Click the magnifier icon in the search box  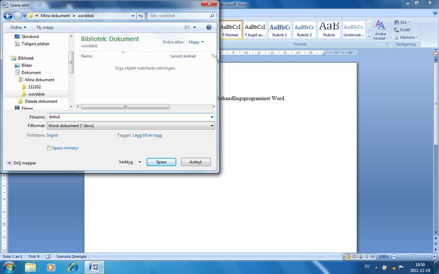(x=212, y=16)
